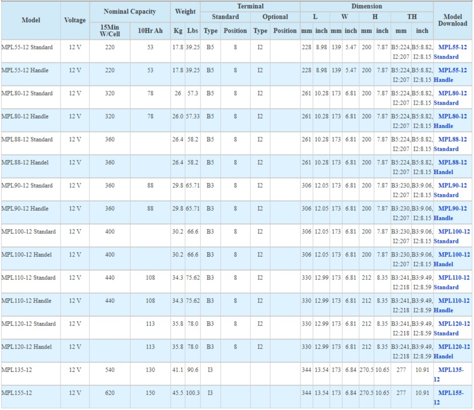The height and width of the screenshot is (410, 474).
Task: Click the Nominal Capacity column header
Action: click(x=129, y=12)
